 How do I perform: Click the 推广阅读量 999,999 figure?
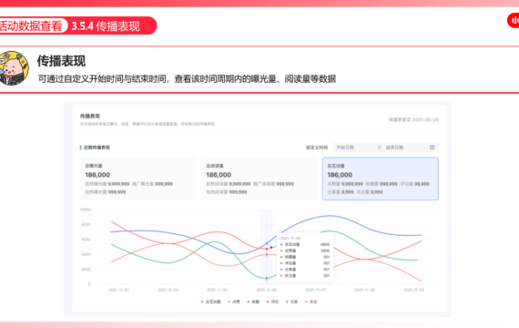[x=273, y=184]
